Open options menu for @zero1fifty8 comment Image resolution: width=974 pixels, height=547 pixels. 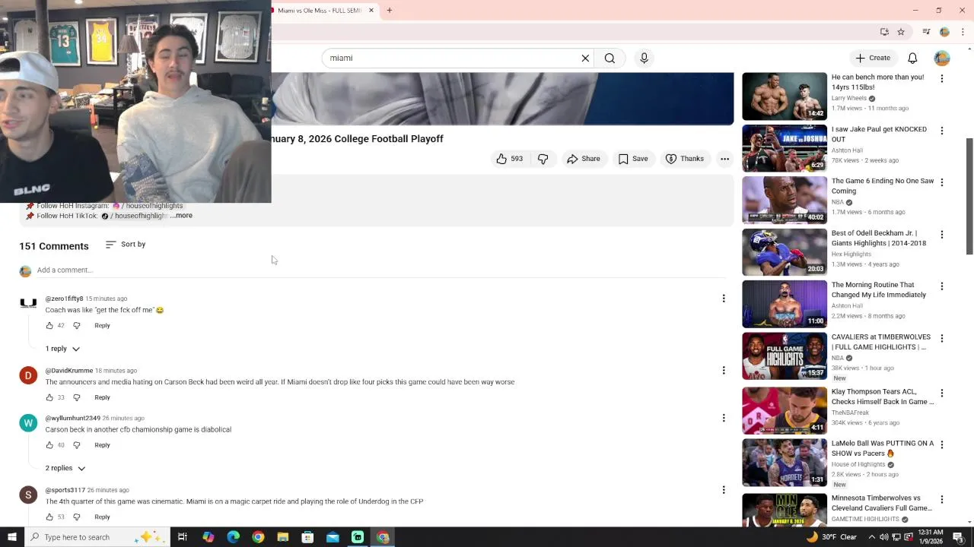click(724, 299)
